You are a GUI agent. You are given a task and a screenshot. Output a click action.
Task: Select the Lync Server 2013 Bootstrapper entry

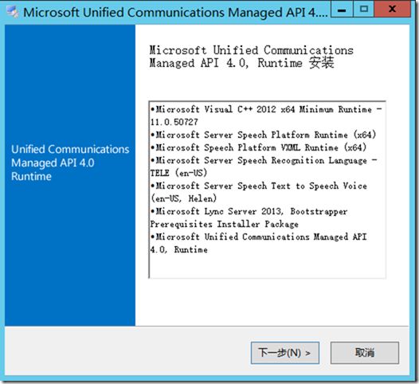(249, 217)
